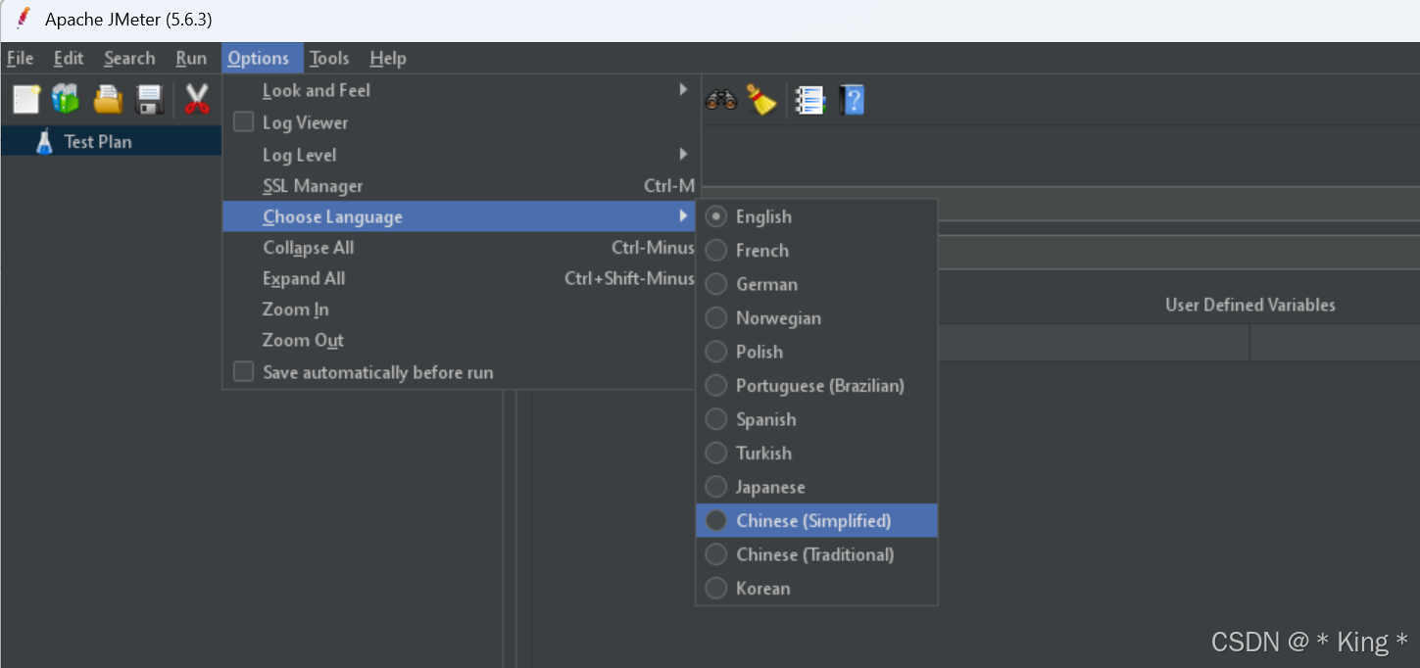Viewport: 1420px width, 668px height.
Task: Click the Test Plan flask icon
Action: click(x=44, y=142)
